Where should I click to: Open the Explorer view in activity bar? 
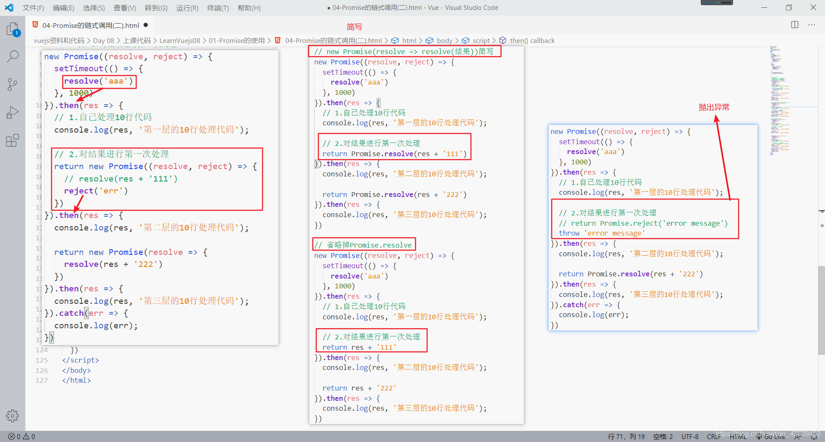coord(13,30)
